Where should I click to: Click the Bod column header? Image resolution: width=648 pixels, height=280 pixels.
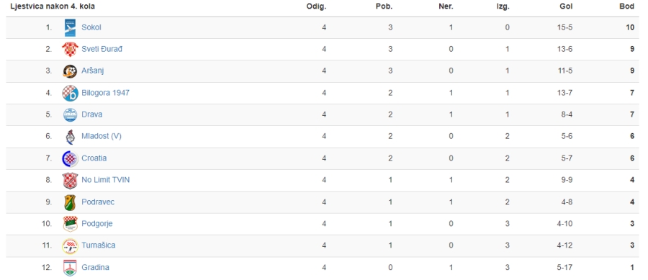click(626, 6)
